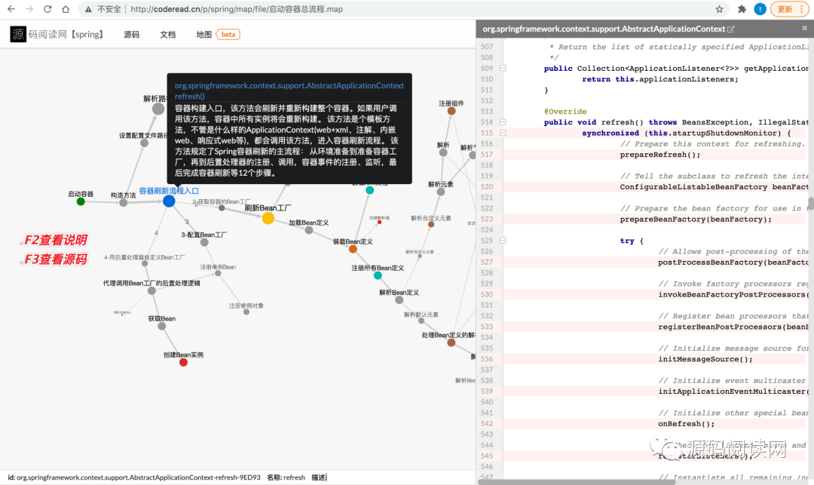The image size is (814, 485).
Task: Select the 注册单例Bean node
Action: [218, 273]
